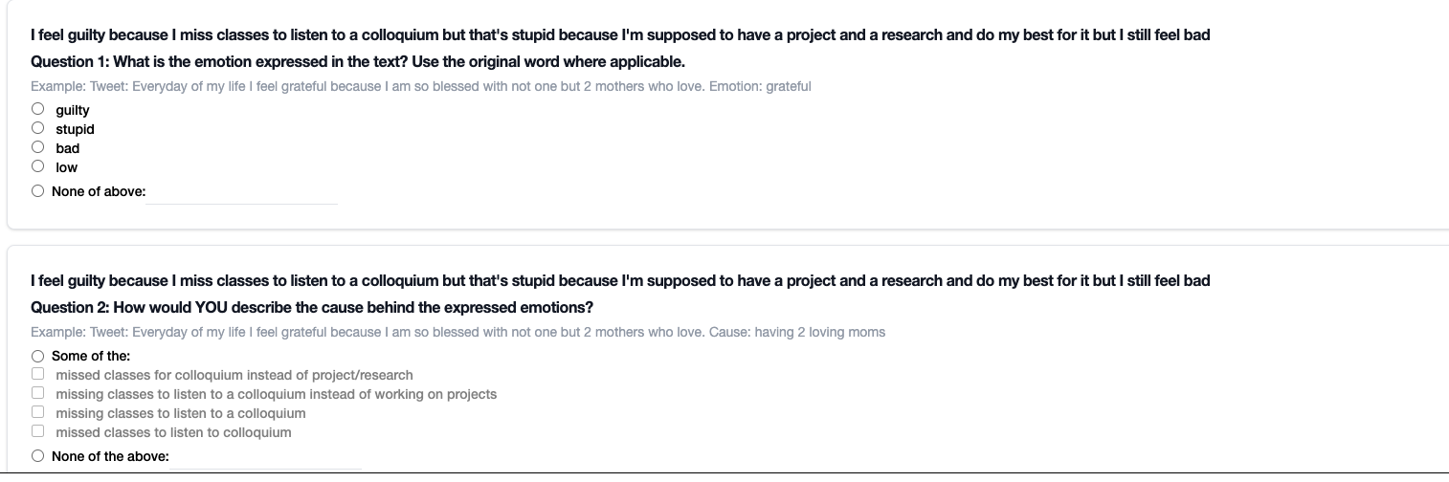Viewport: 1449px width, 482px height.
Task: Select the 'Some of the:' radio button
Action: [x=37, y=356]
